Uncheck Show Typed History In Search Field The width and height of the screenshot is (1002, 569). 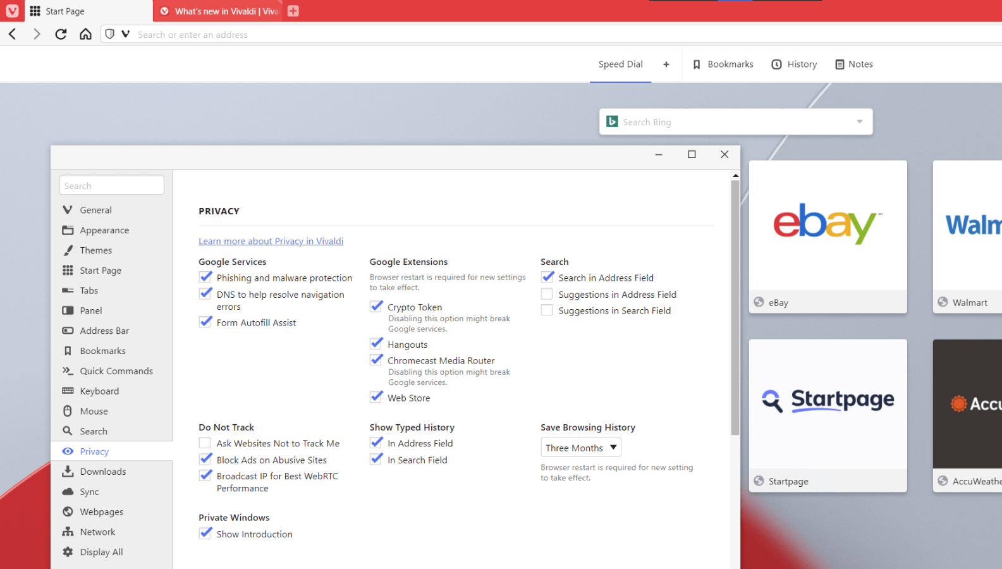[x=376, y=460]
